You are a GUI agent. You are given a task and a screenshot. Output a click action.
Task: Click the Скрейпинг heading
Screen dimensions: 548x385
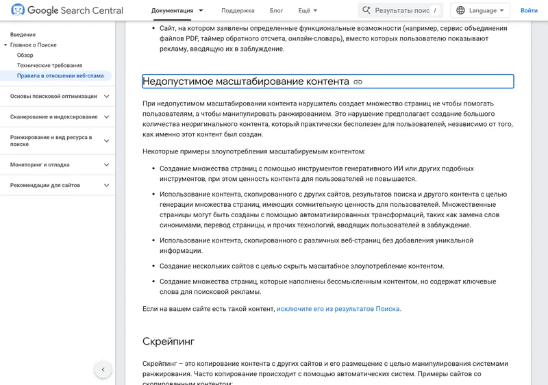pyautogui.click(x=169, y=341)
